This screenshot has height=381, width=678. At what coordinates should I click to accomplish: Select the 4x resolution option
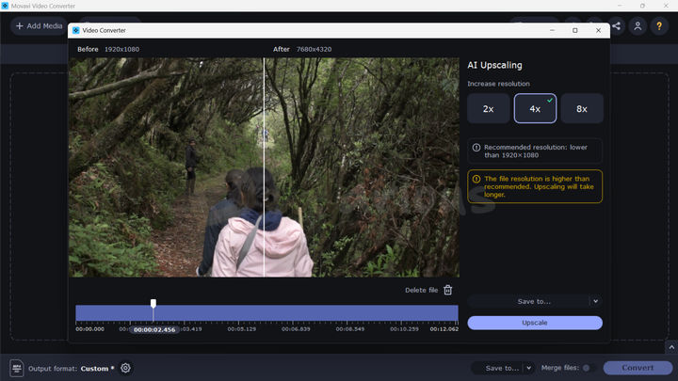[x=535, y=109]
